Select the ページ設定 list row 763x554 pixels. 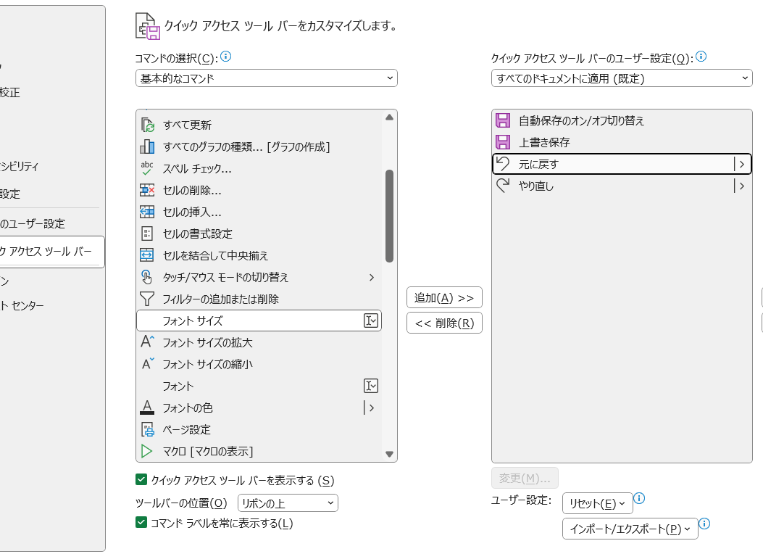click(x=259, y=429)
